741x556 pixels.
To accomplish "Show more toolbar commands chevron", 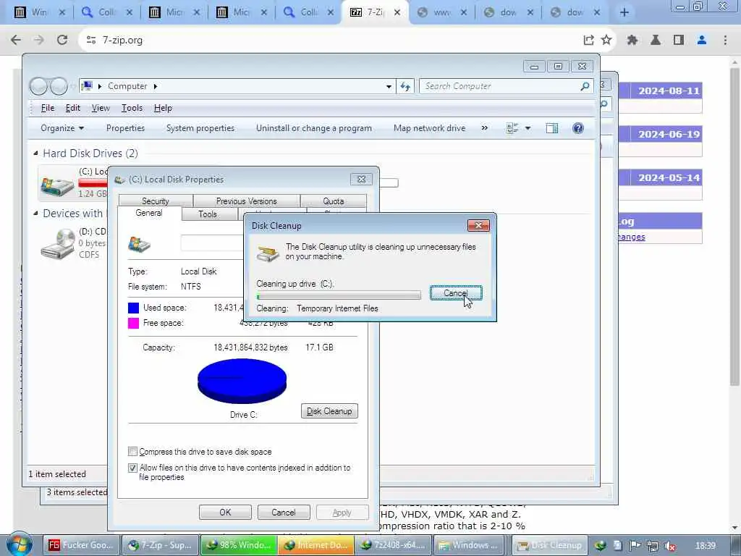I will point(484,128).
